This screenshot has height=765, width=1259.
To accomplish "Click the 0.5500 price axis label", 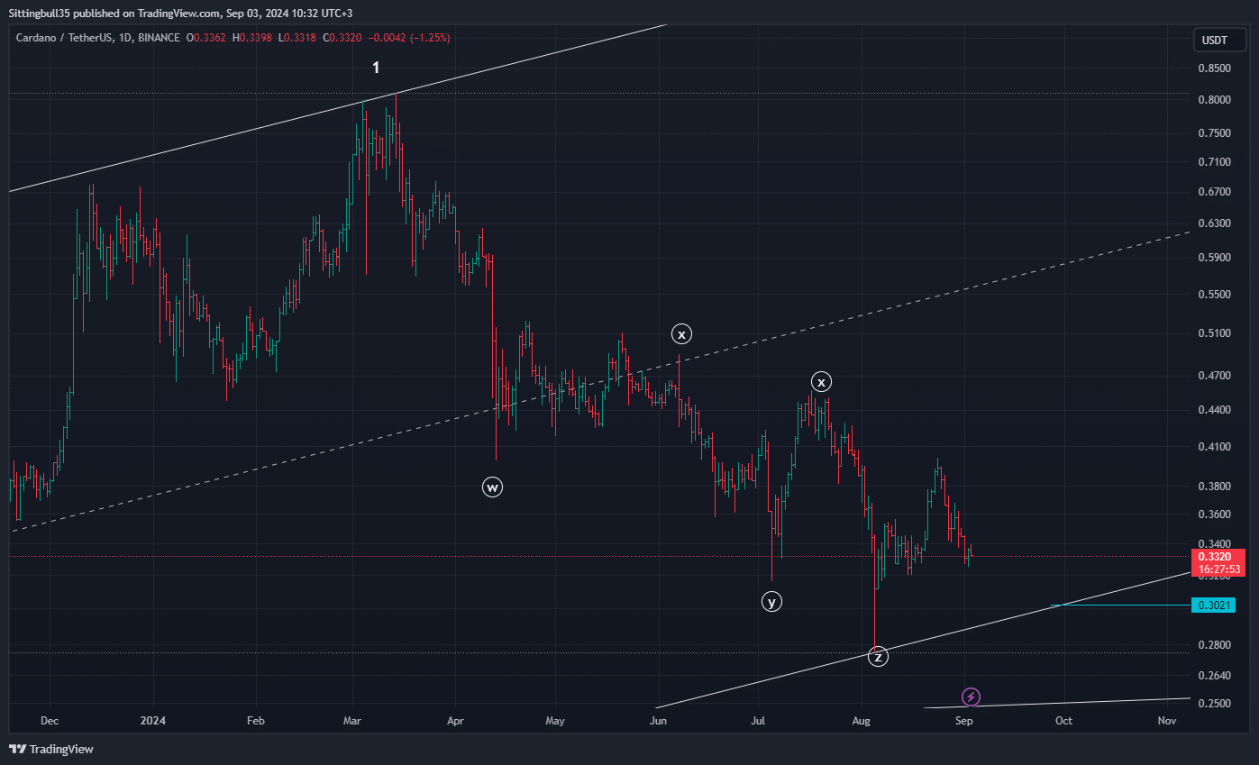I will tap(1215, 295).
